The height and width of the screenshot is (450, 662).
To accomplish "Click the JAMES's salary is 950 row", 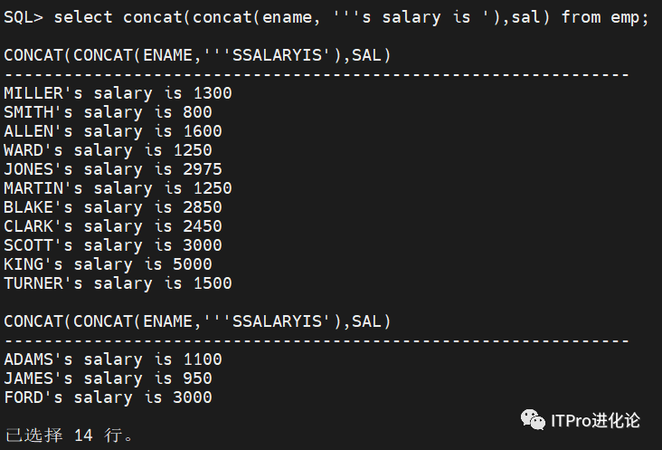I will (x=108, y=378).
